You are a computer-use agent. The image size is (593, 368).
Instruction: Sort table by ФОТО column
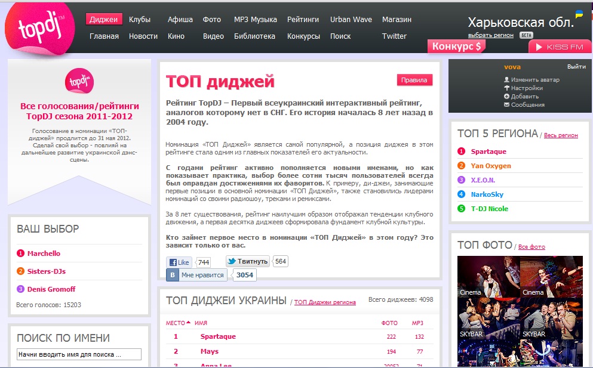(389, 323)
